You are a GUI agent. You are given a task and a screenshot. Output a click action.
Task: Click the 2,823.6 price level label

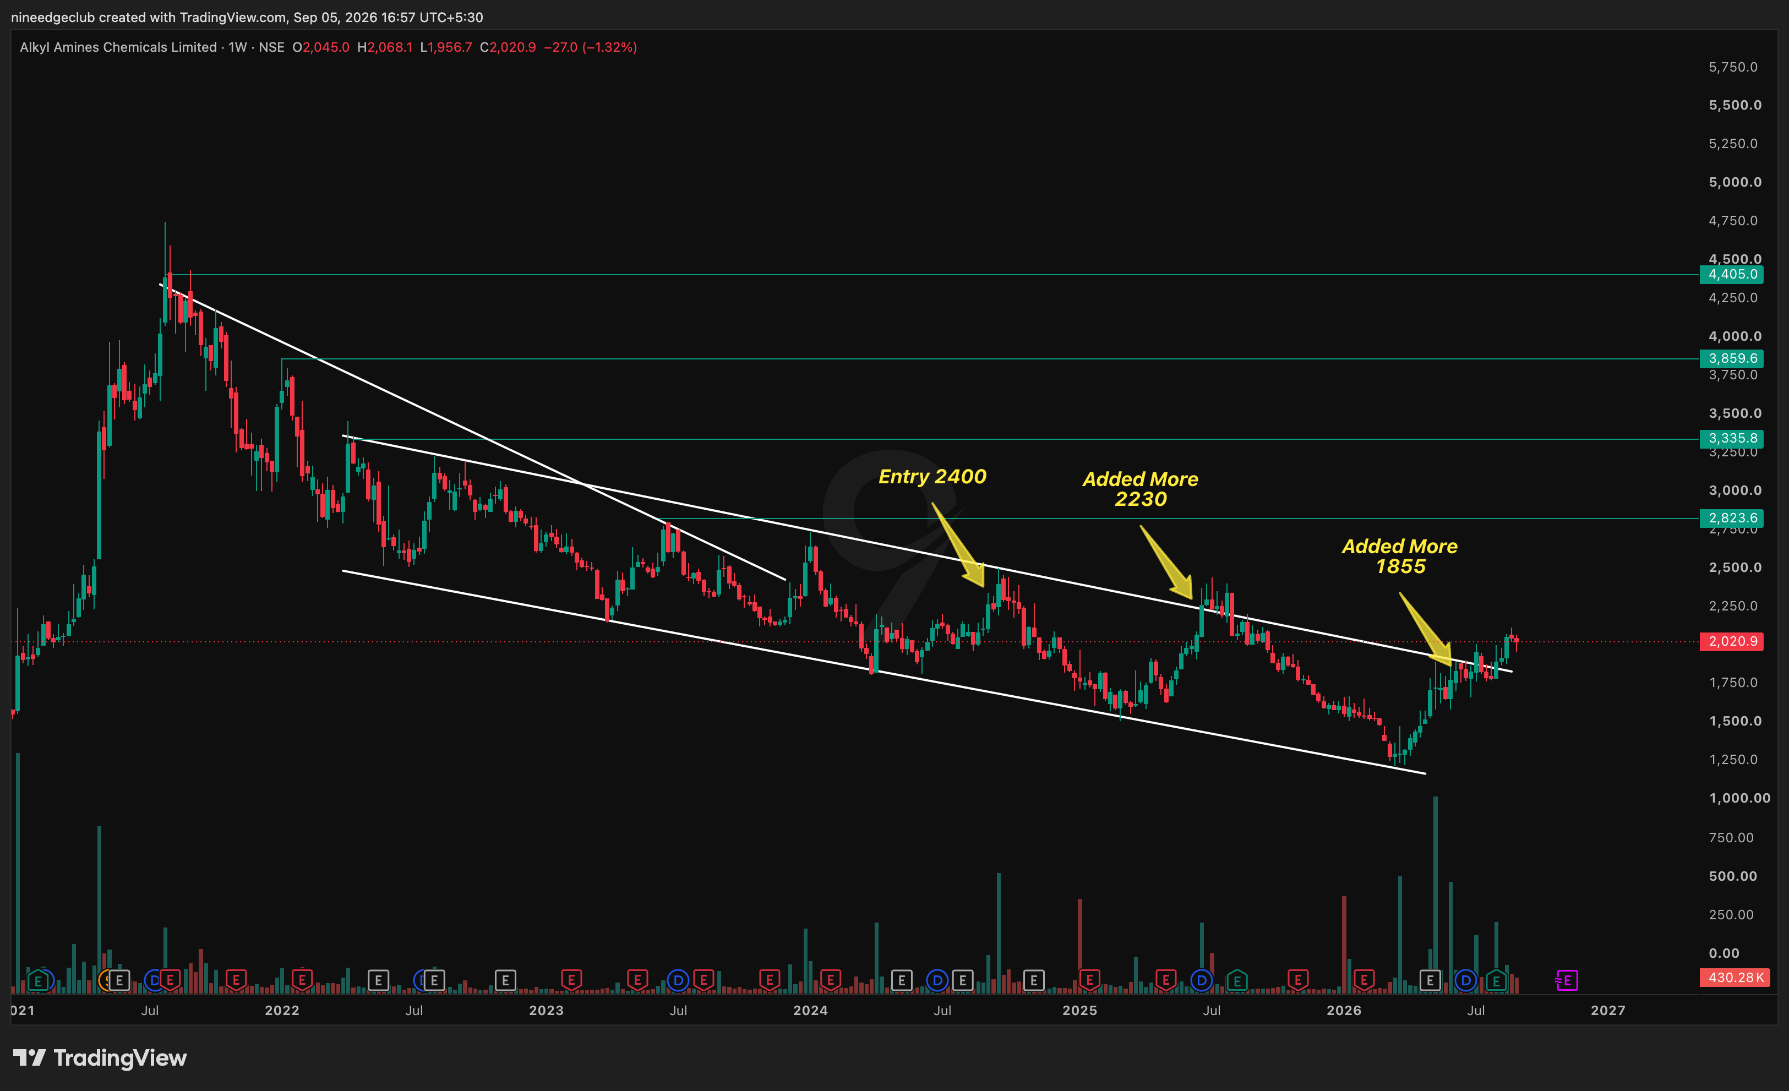(1732, 519)
